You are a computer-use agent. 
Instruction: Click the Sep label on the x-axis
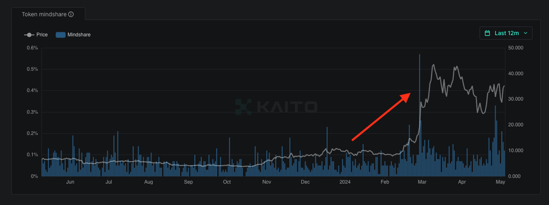[188, 182]
